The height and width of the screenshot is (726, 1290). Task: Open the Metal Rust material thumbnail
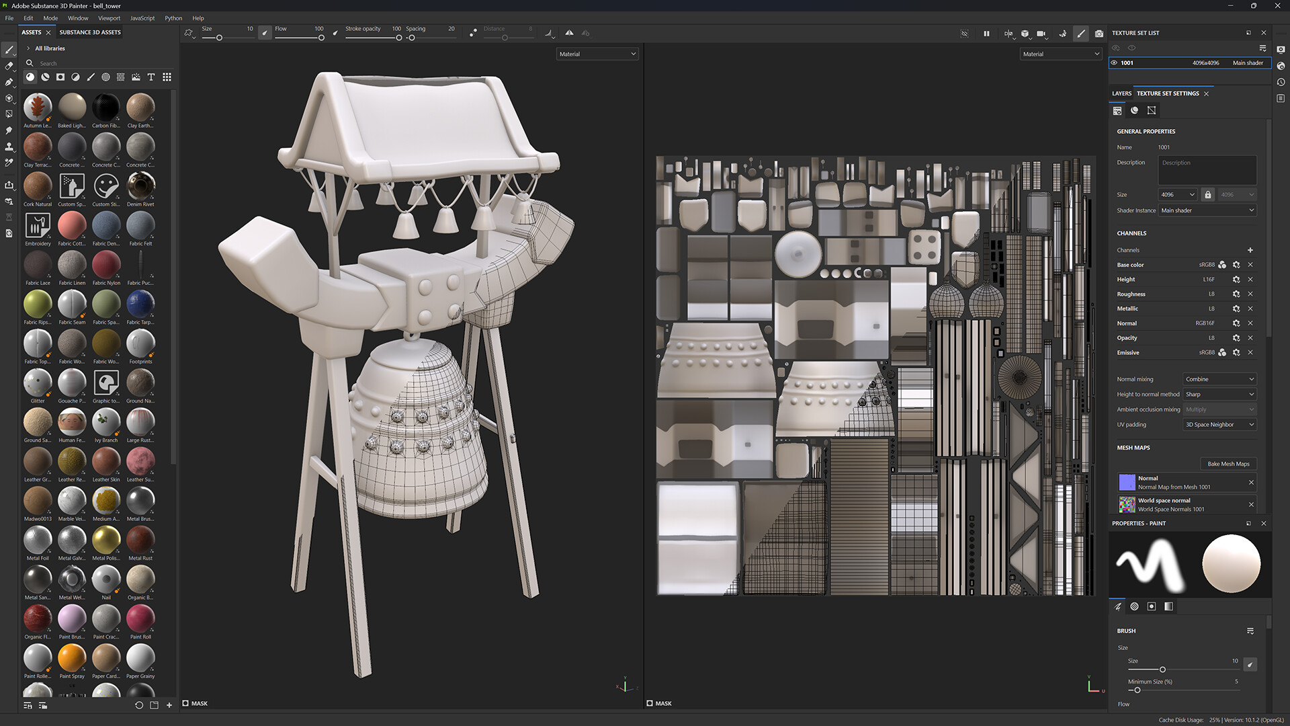point(140,541)
